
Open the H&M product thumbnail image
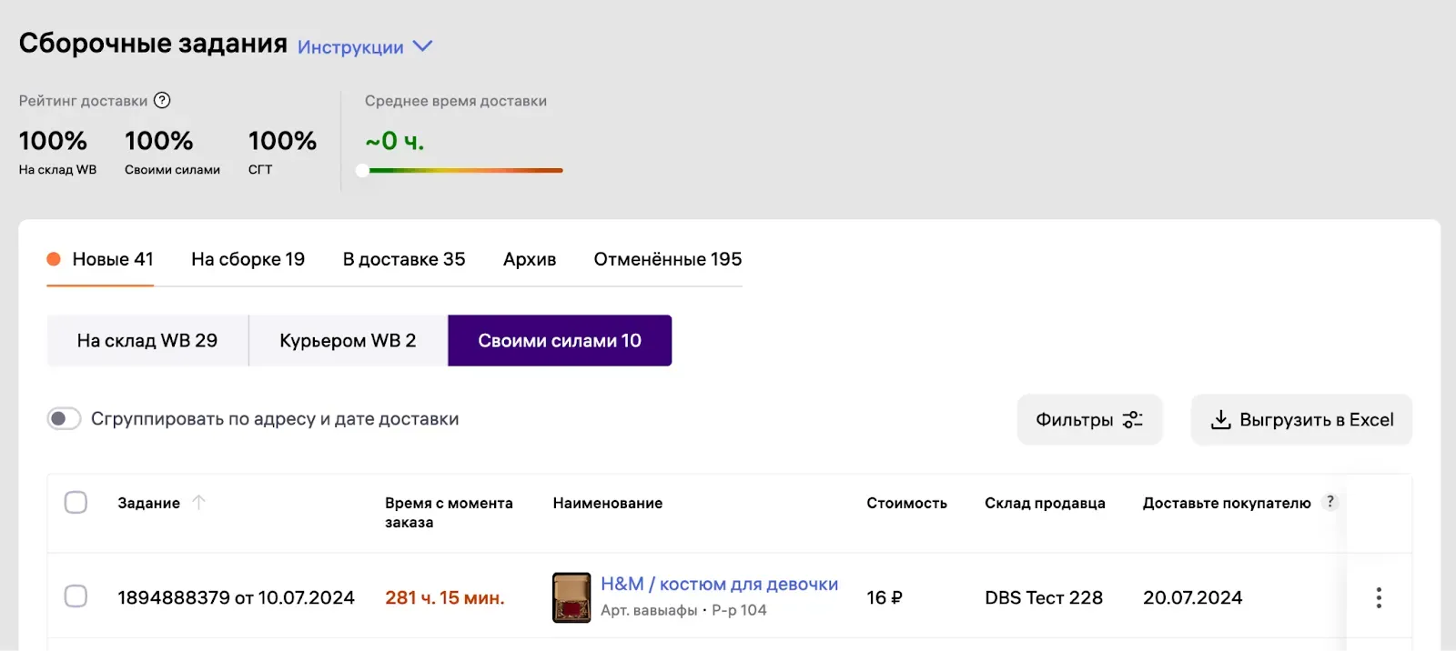tap(571, 597)
